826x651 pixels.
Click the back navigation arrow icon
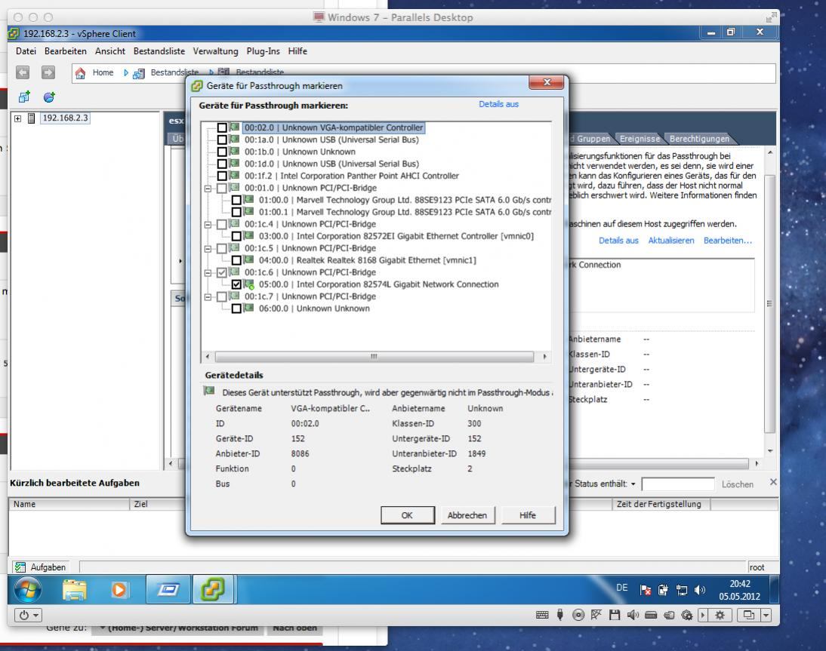tap(23, 72)
